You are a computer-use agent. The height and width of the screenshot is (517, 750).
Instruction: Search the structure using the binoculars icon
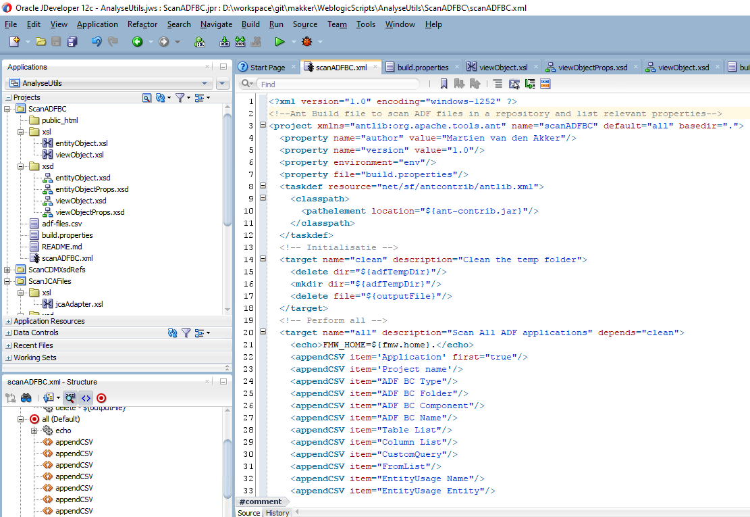[26, 397]
